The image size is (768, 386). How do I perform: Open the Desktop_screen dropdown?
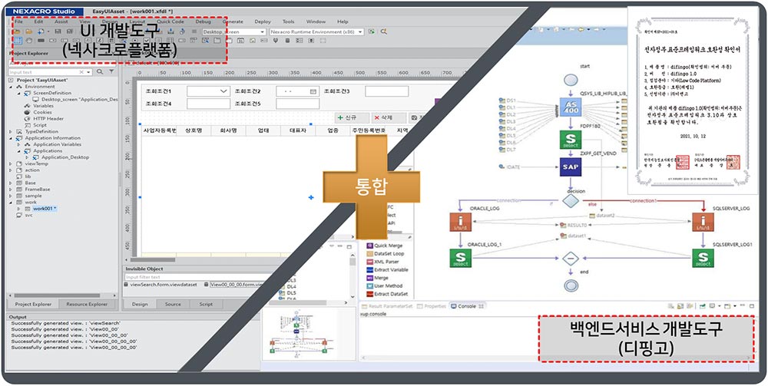pyautogui.click(x=233, y=31)
